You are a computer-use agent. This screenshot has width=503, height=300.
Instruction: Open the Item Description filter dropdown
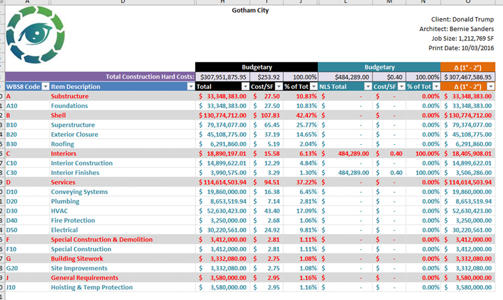[x=191, y=87]
